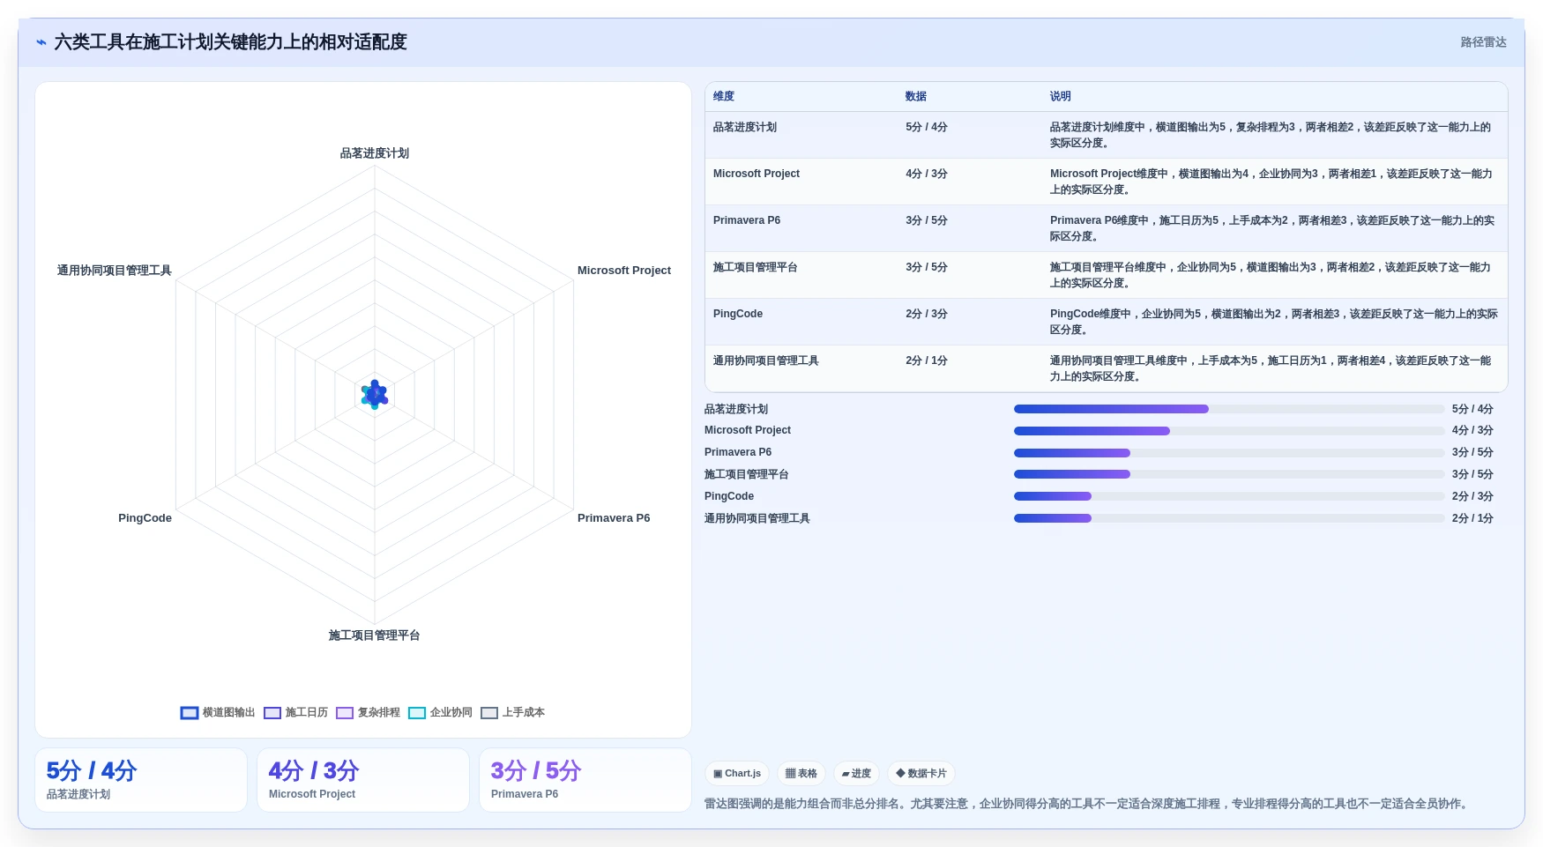1543x847 pixels.
Task: Click the 品茗进度计划 progress bar
Action: (1229, 409)
